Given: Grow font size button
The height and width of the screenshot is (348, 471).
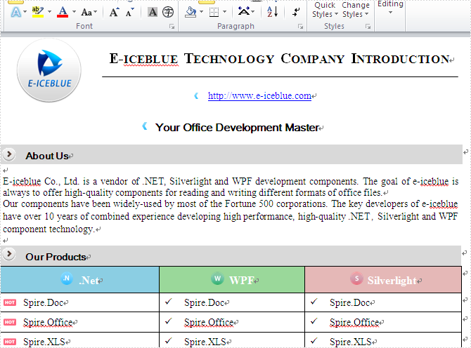Looking at the screenshot, I should (x=114, y=13).
